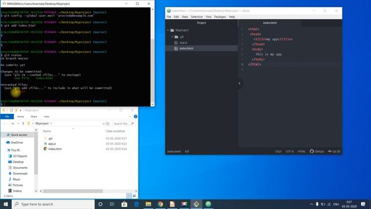Switch Explorer to details view icon
This screenshot has height=209, width=371.
pyautogui.click(x=129, y=196)
